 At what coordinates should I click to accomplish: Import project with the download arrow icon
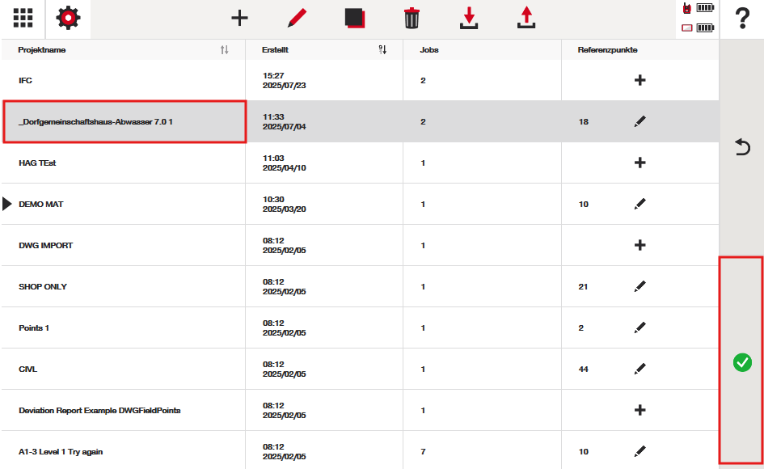tap(469, 18)
